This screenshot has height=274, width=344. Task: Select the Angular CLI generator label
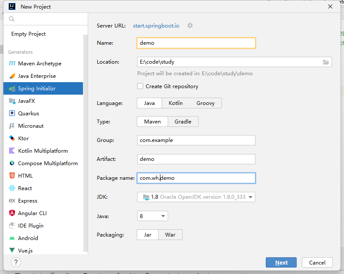click(x=32, y=213)
